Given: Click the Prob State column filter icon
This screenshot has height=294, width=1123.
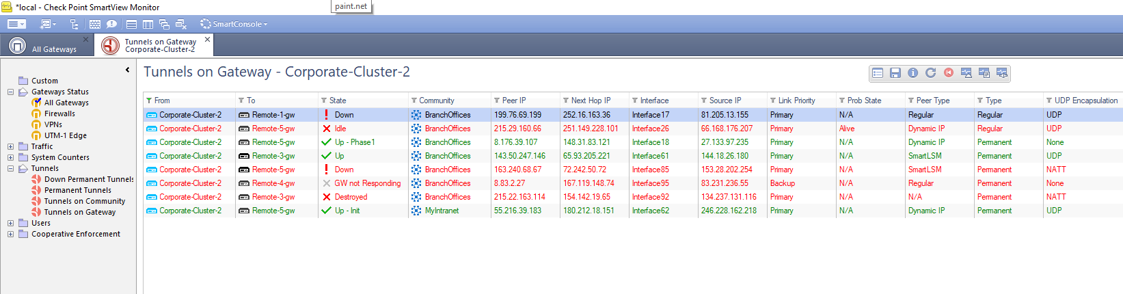Looking at the screenshot, I should point(842,101).
